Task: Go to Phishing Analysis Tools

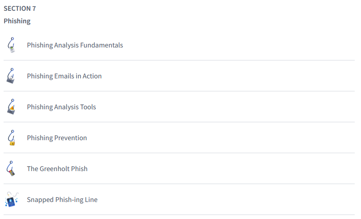Action: (61, 107)
